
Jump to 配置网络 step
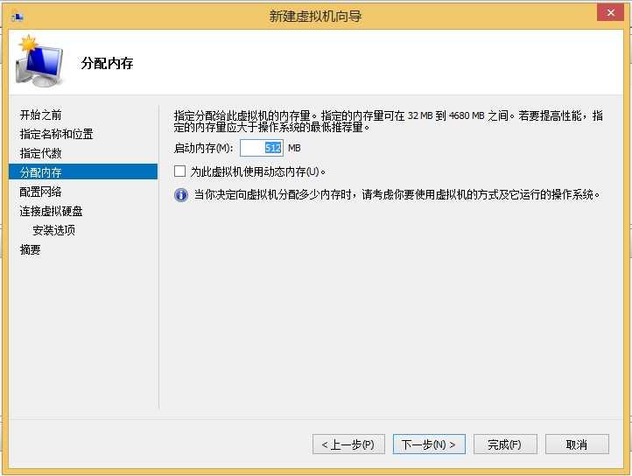tap(41, 192)
